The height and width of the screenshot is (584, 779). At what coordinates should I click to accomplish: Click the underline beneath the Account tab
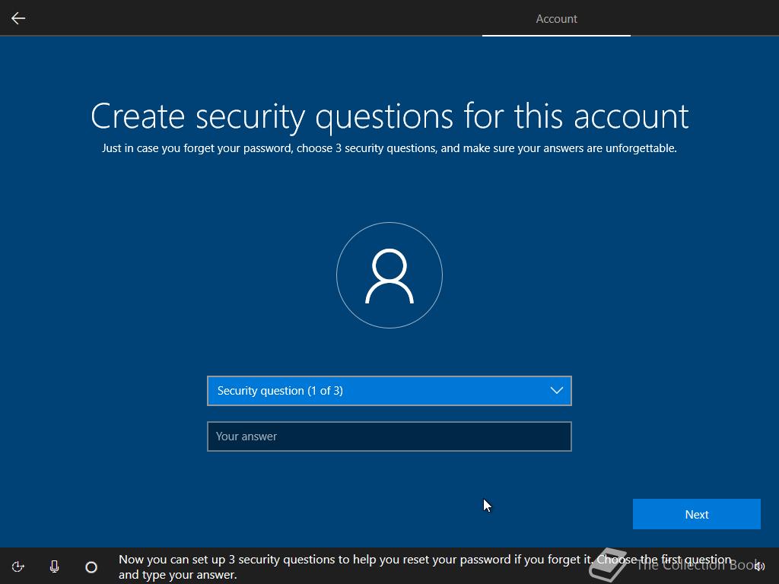pos(556,35)
